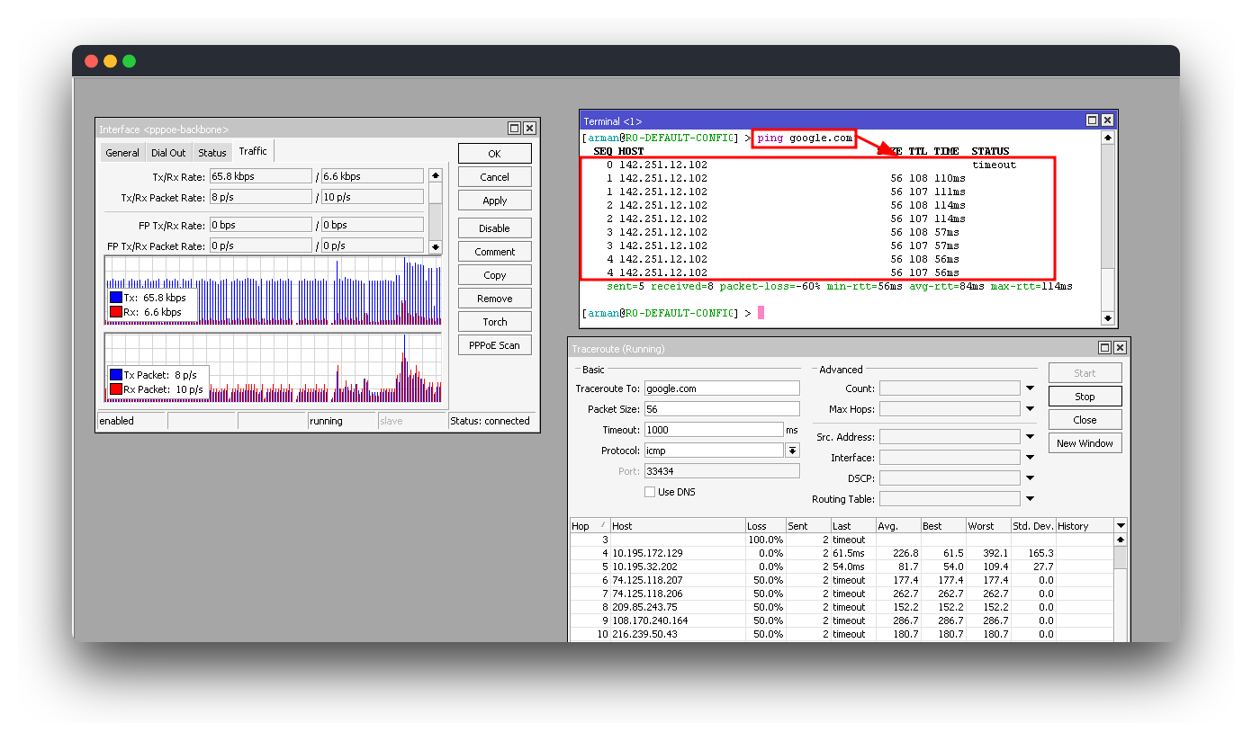Open the Src. Address dropdown
The height and width of the screenshot is (741, 1252).
click(x=1030, y=436)
